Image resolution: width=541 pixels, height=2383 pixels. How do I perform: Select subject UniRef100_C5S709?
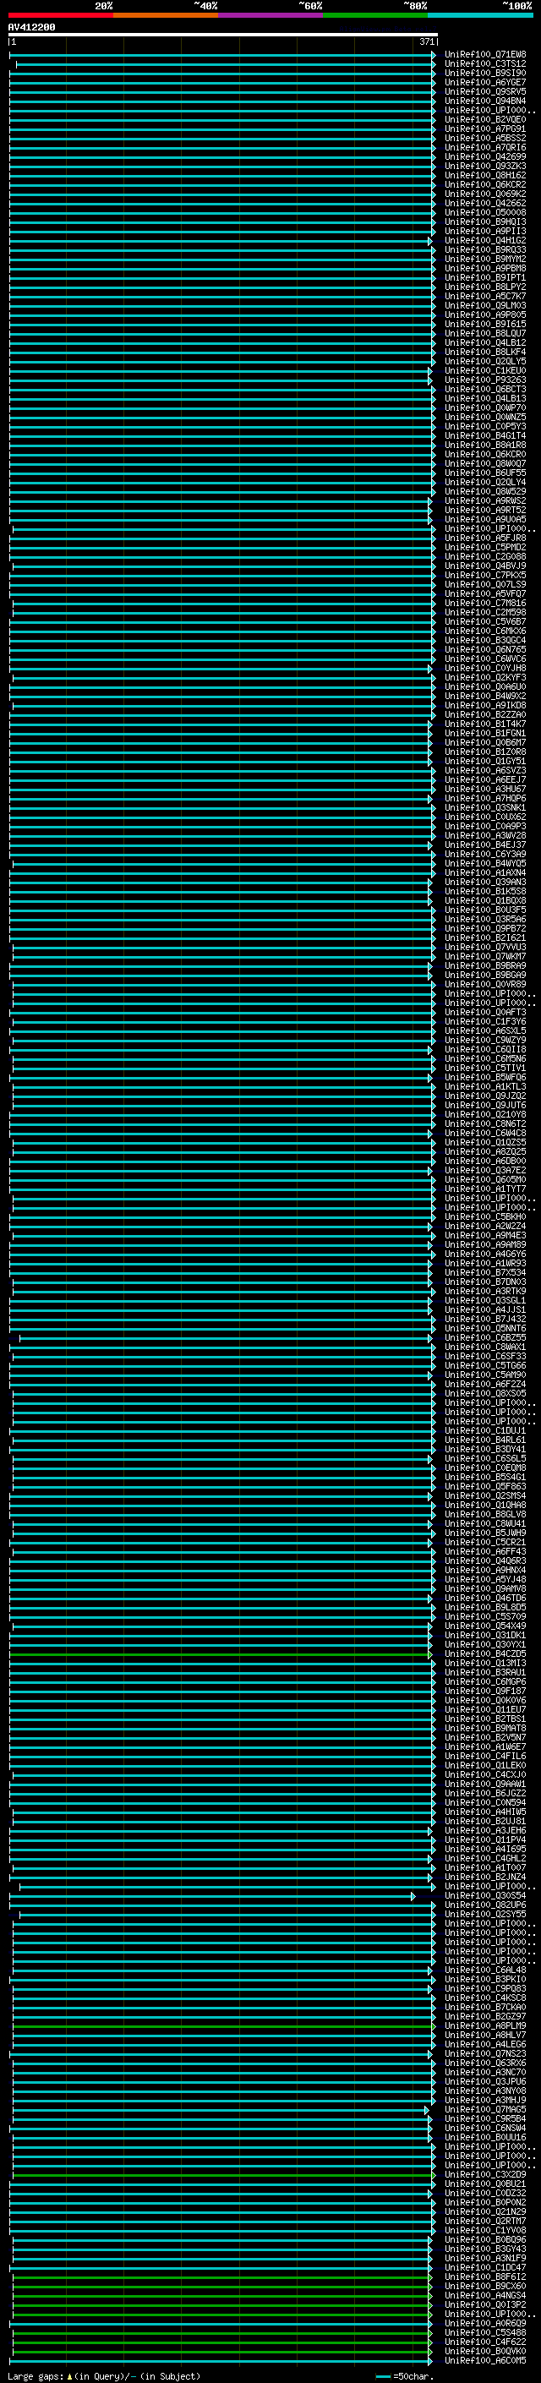click(x=484, y=1617)
